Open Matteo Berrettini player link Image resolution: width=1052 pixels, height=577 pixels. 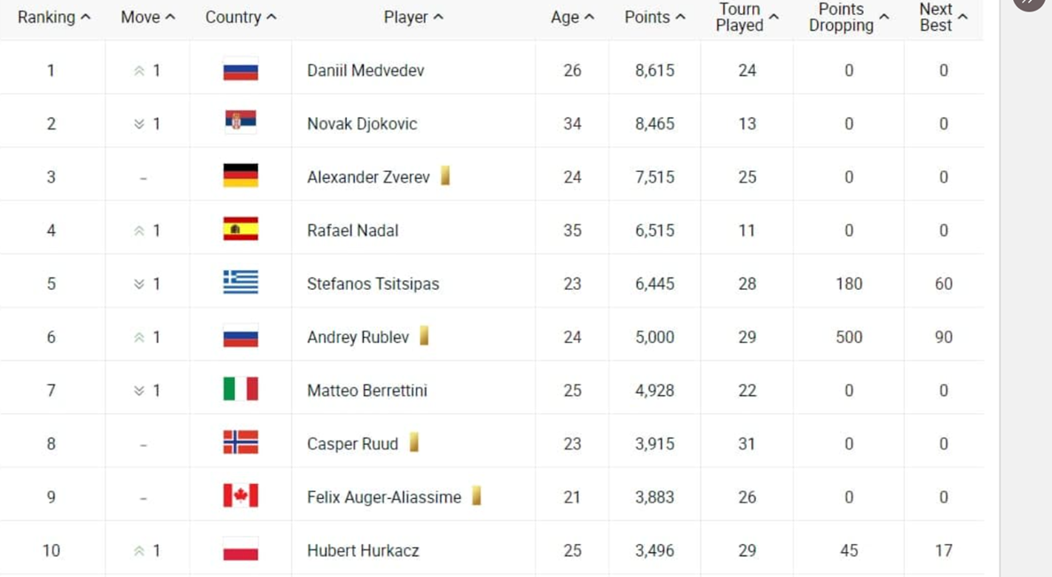(x=367, y=390)
